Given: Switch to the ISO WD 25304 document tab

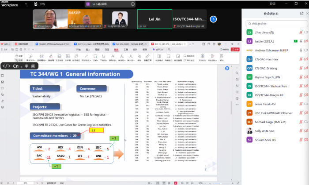Looking at the screenshot, I should click(132, 44).
